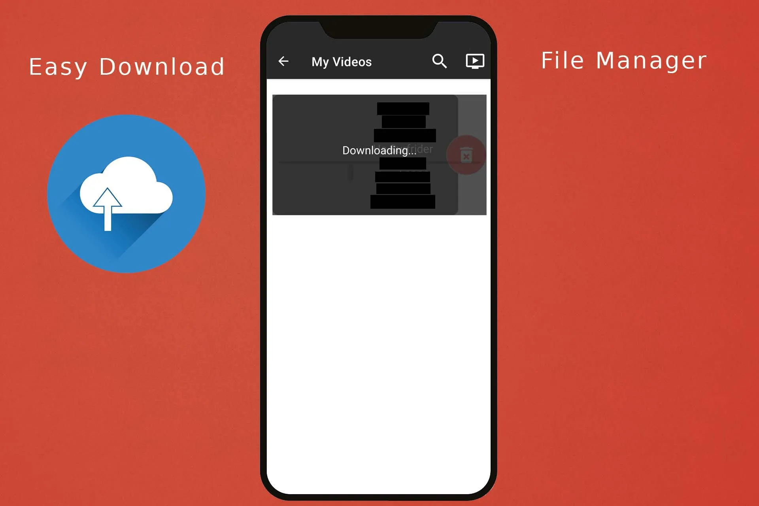Click the back arrow navigation icon

point(284,61)
